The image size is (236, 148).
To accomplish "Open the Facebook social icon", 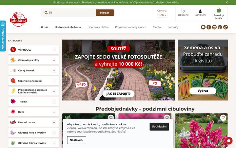I will point(208,27).
